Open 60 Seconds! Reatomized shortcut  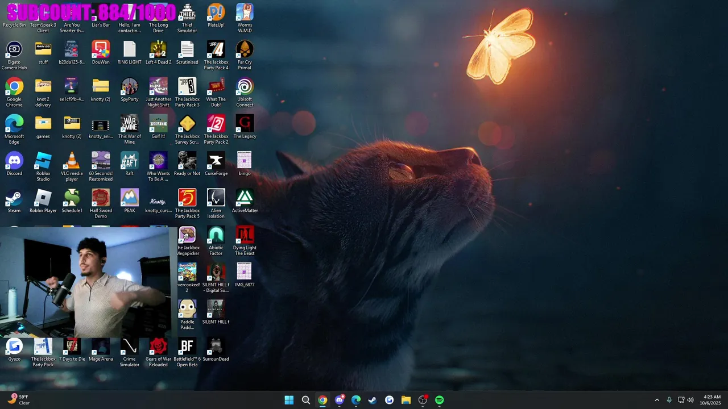point(101,166)
